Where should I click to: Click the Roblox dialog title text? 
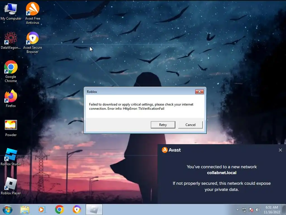(x=92, y=92)
